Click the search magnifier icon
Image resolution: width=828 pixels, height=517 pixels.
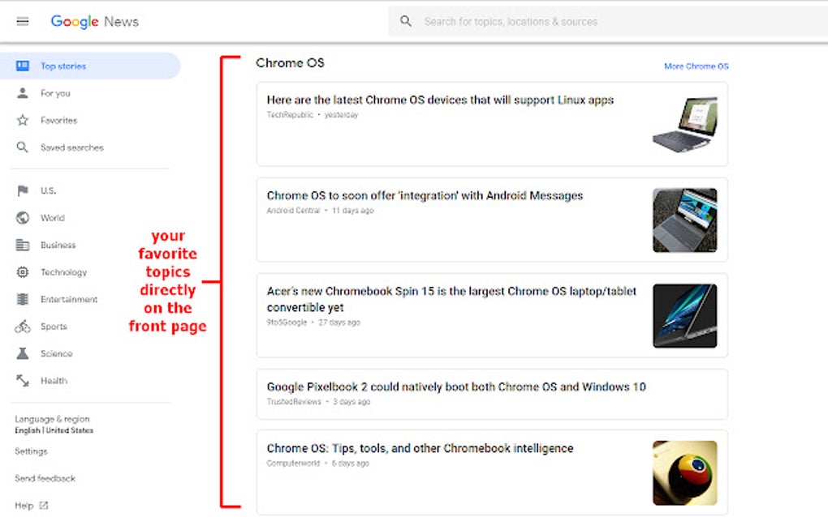[406, 22]
